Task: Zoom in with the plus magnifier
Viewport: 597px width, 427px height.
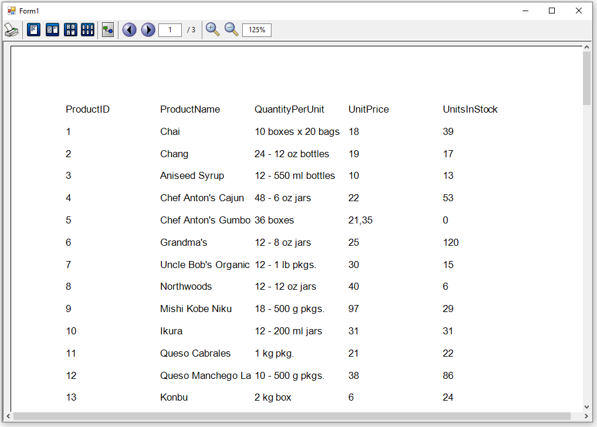Action: point(213,29)
